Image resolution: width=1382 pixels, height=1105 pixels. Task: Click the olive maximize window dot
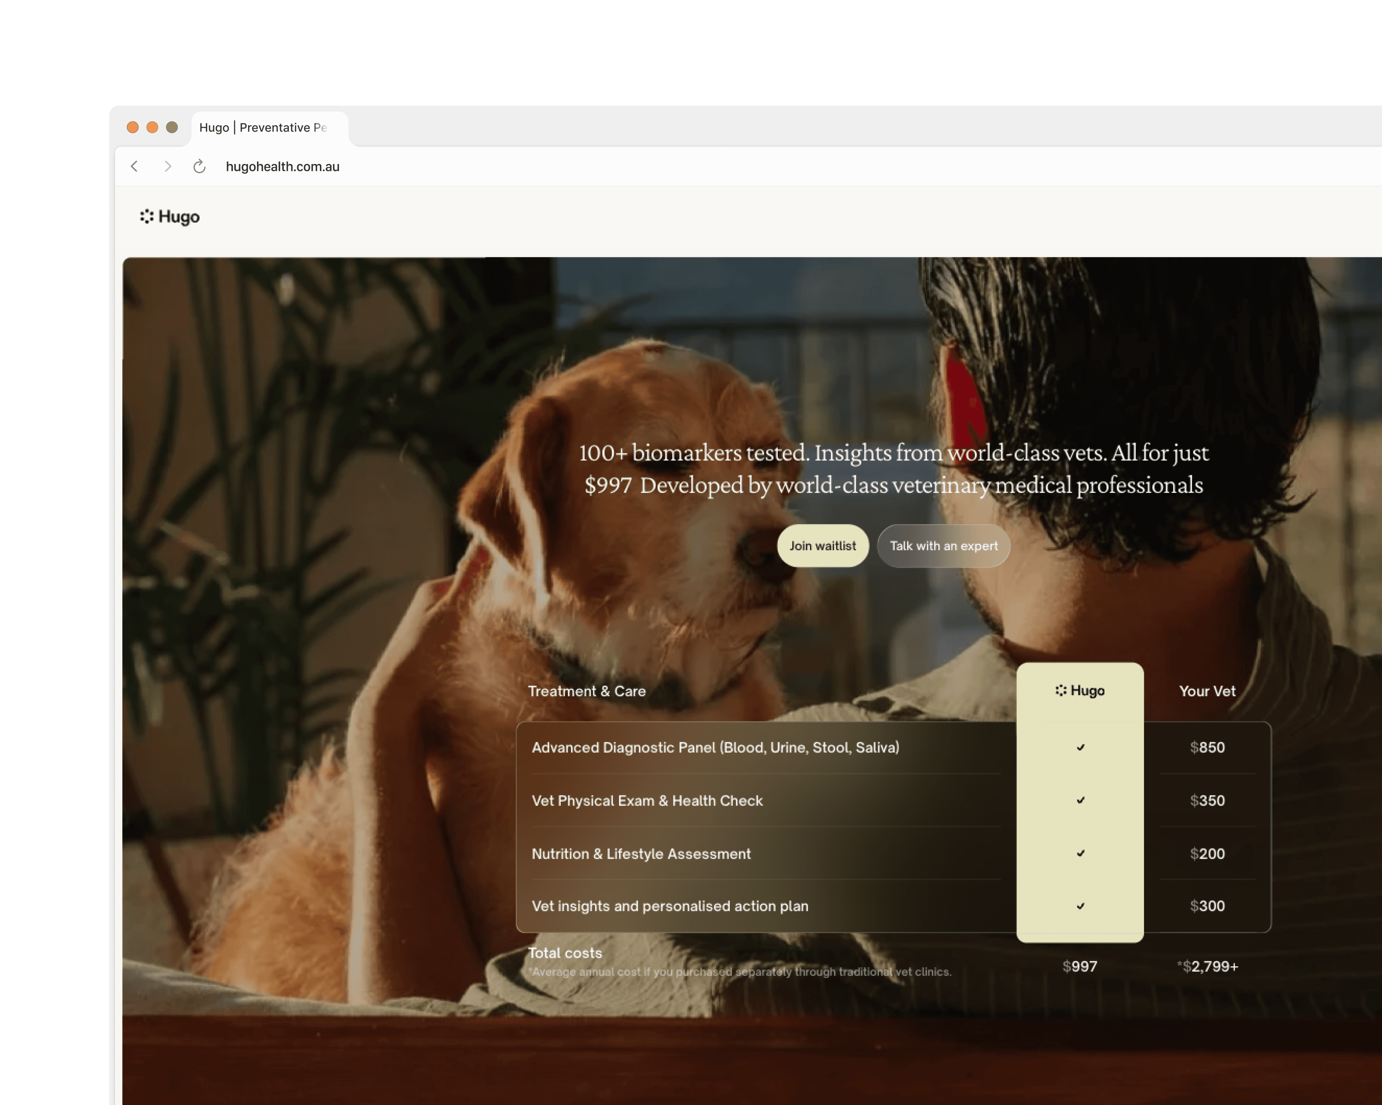(x=172, y=127)
